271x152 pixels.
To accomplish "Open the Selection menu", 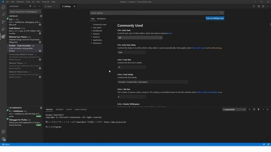I will [x=20, y=2].
